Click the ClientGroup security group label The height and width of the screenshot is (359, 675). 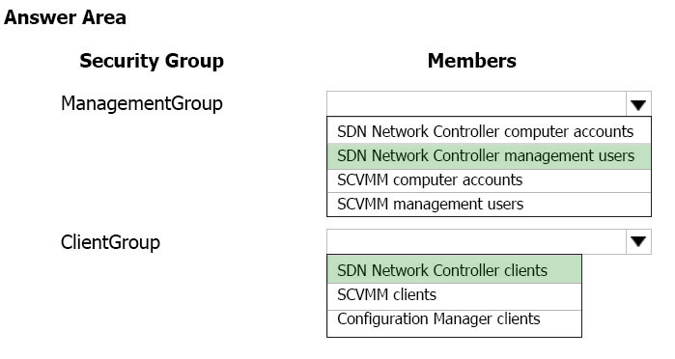[110, 242]
